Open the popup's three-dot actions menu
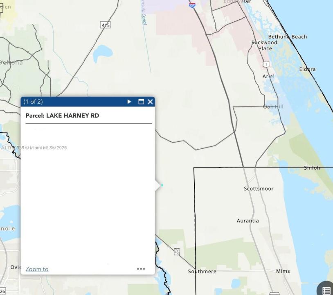This screenshot has height=295, width=333. (x=141, y=269)
